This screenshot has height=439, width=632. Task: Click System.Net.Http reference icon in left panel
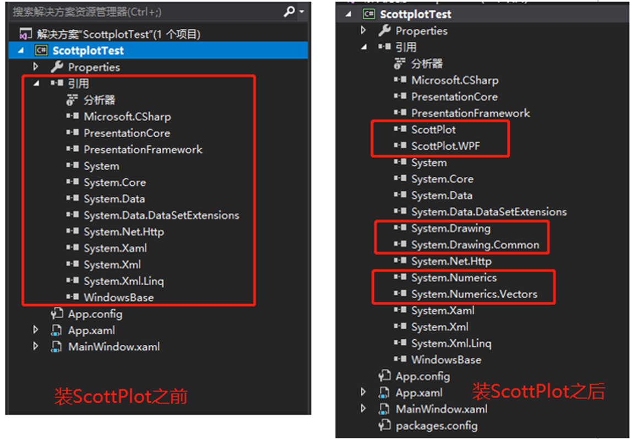pyautogui.click(x=73, y=231)
